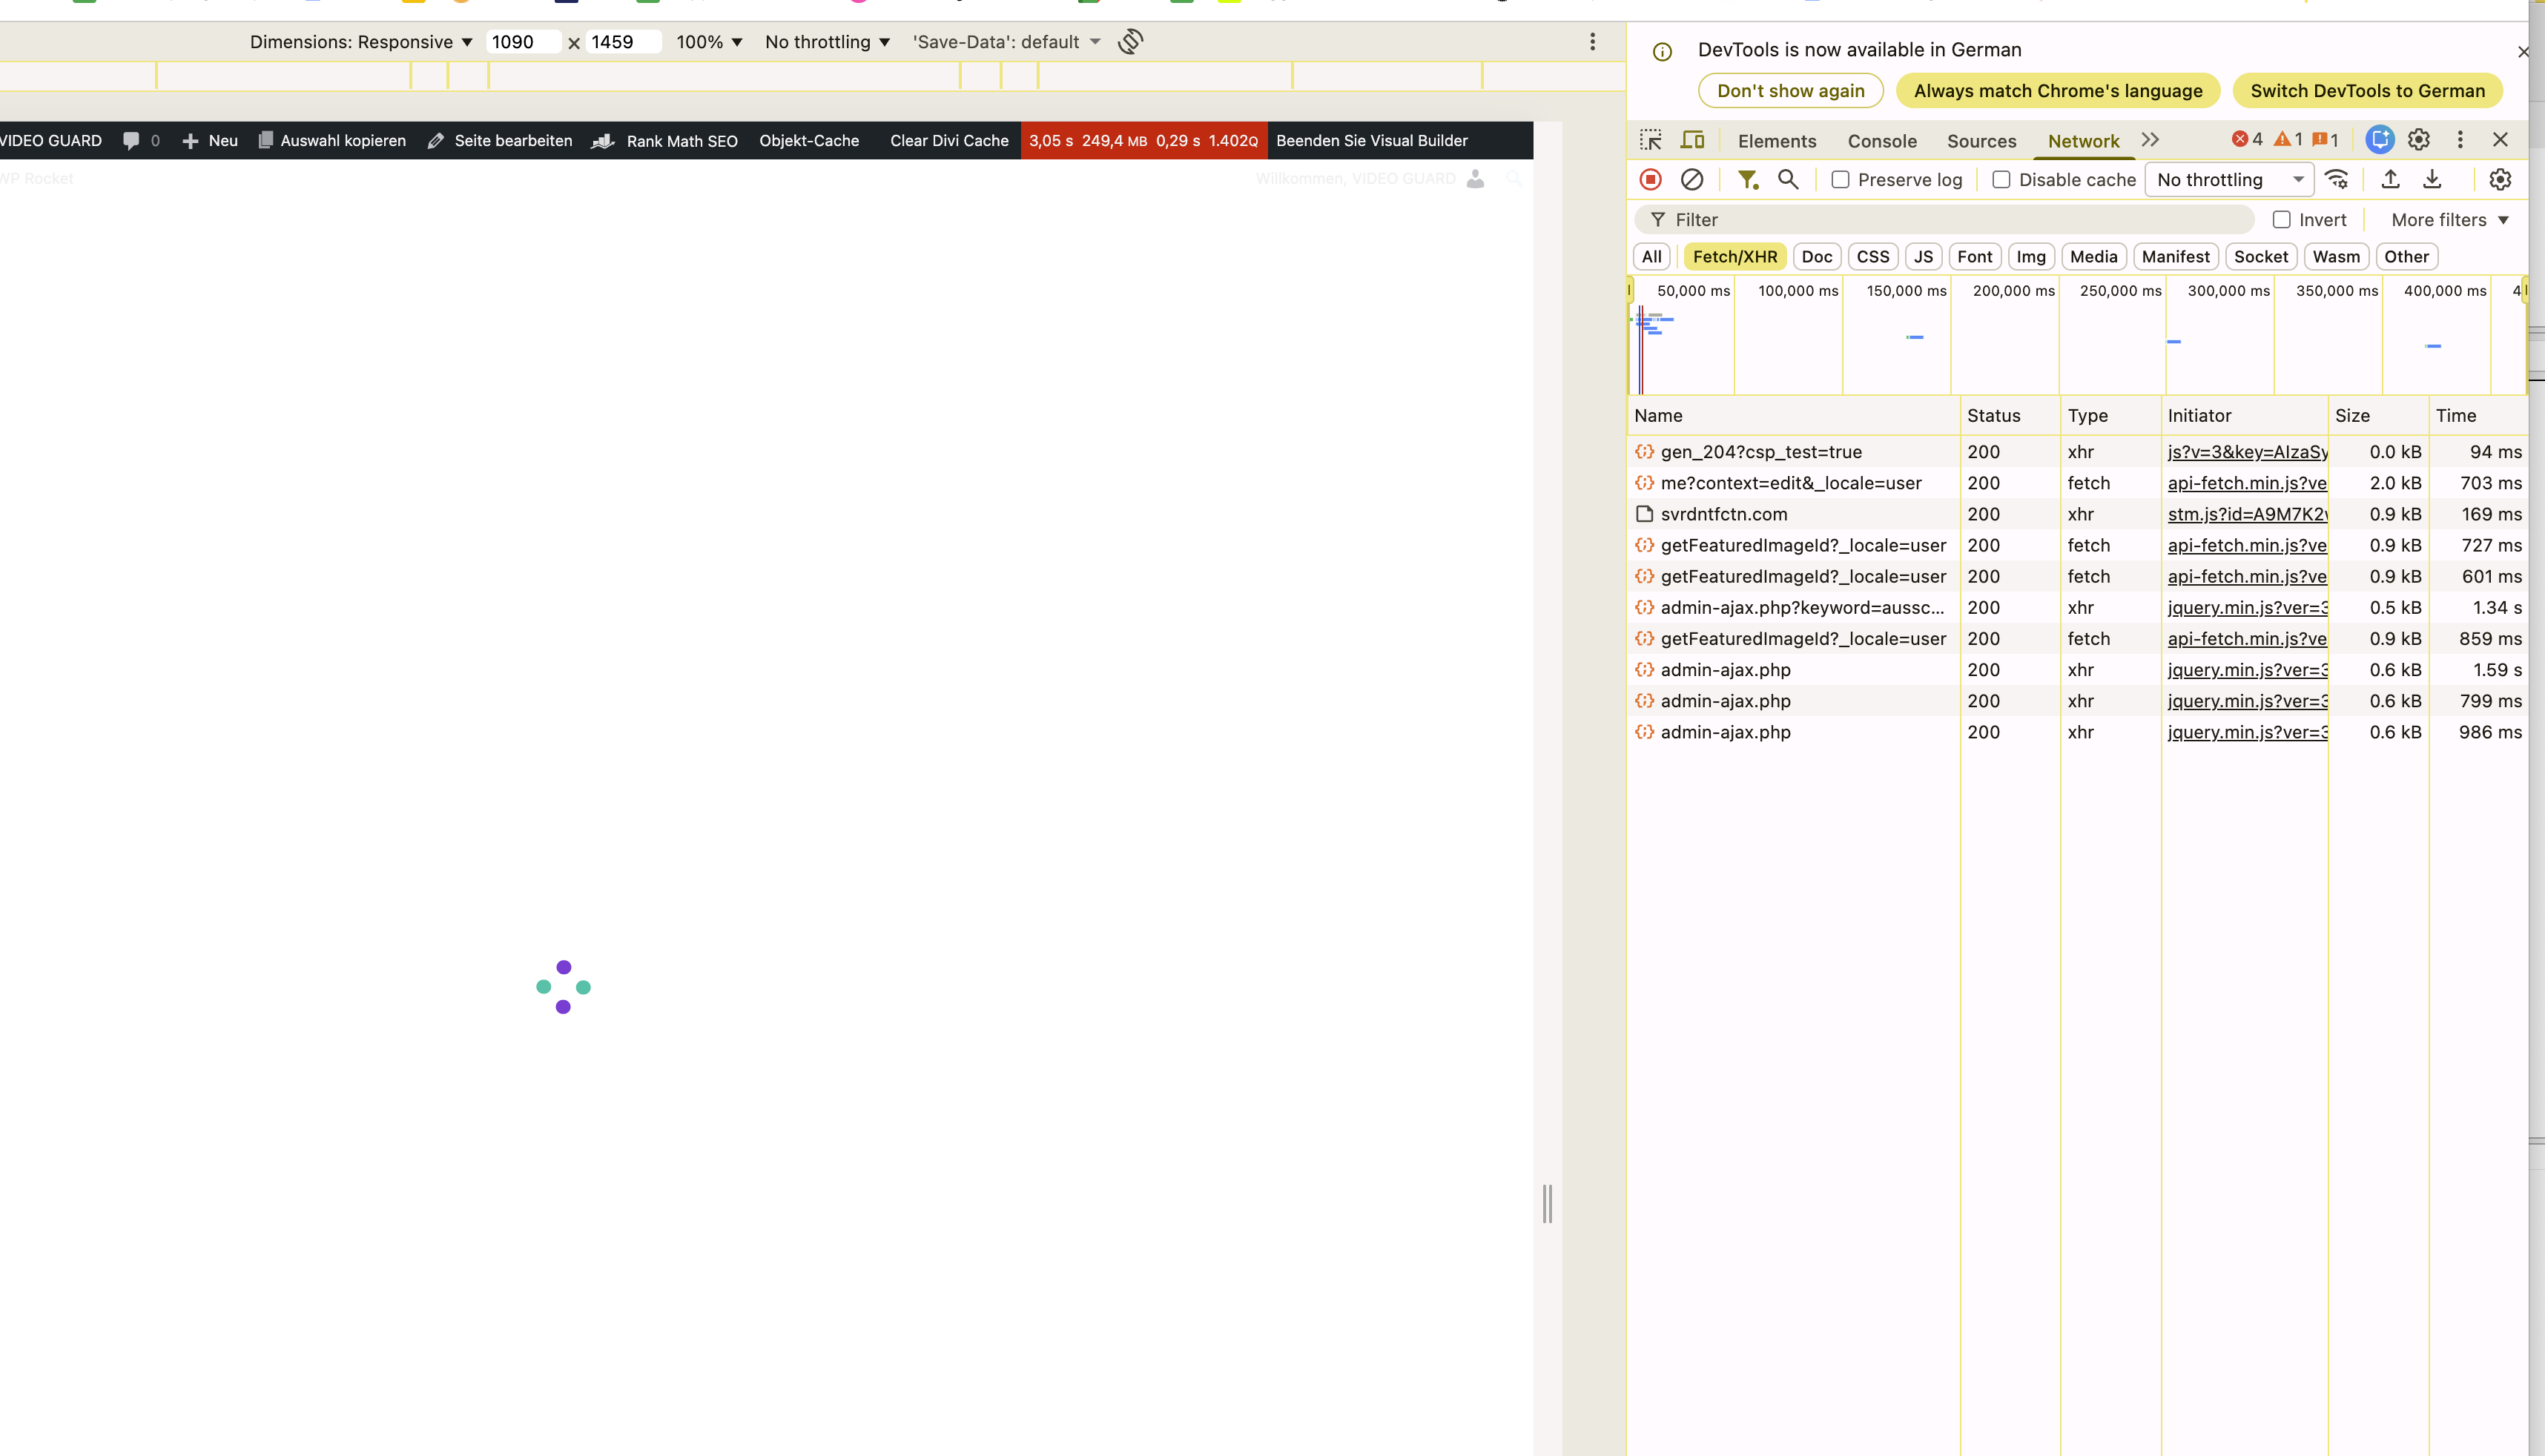Select the Doc request type filter

pos(1816,257)
